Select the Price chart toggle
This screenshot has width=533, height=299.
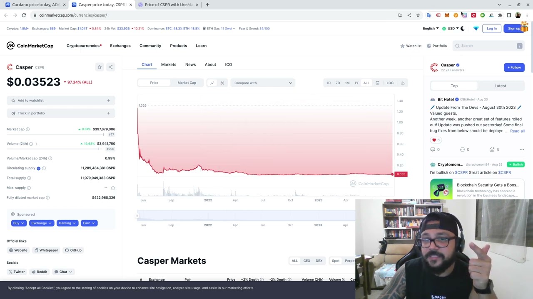point(154,83)
